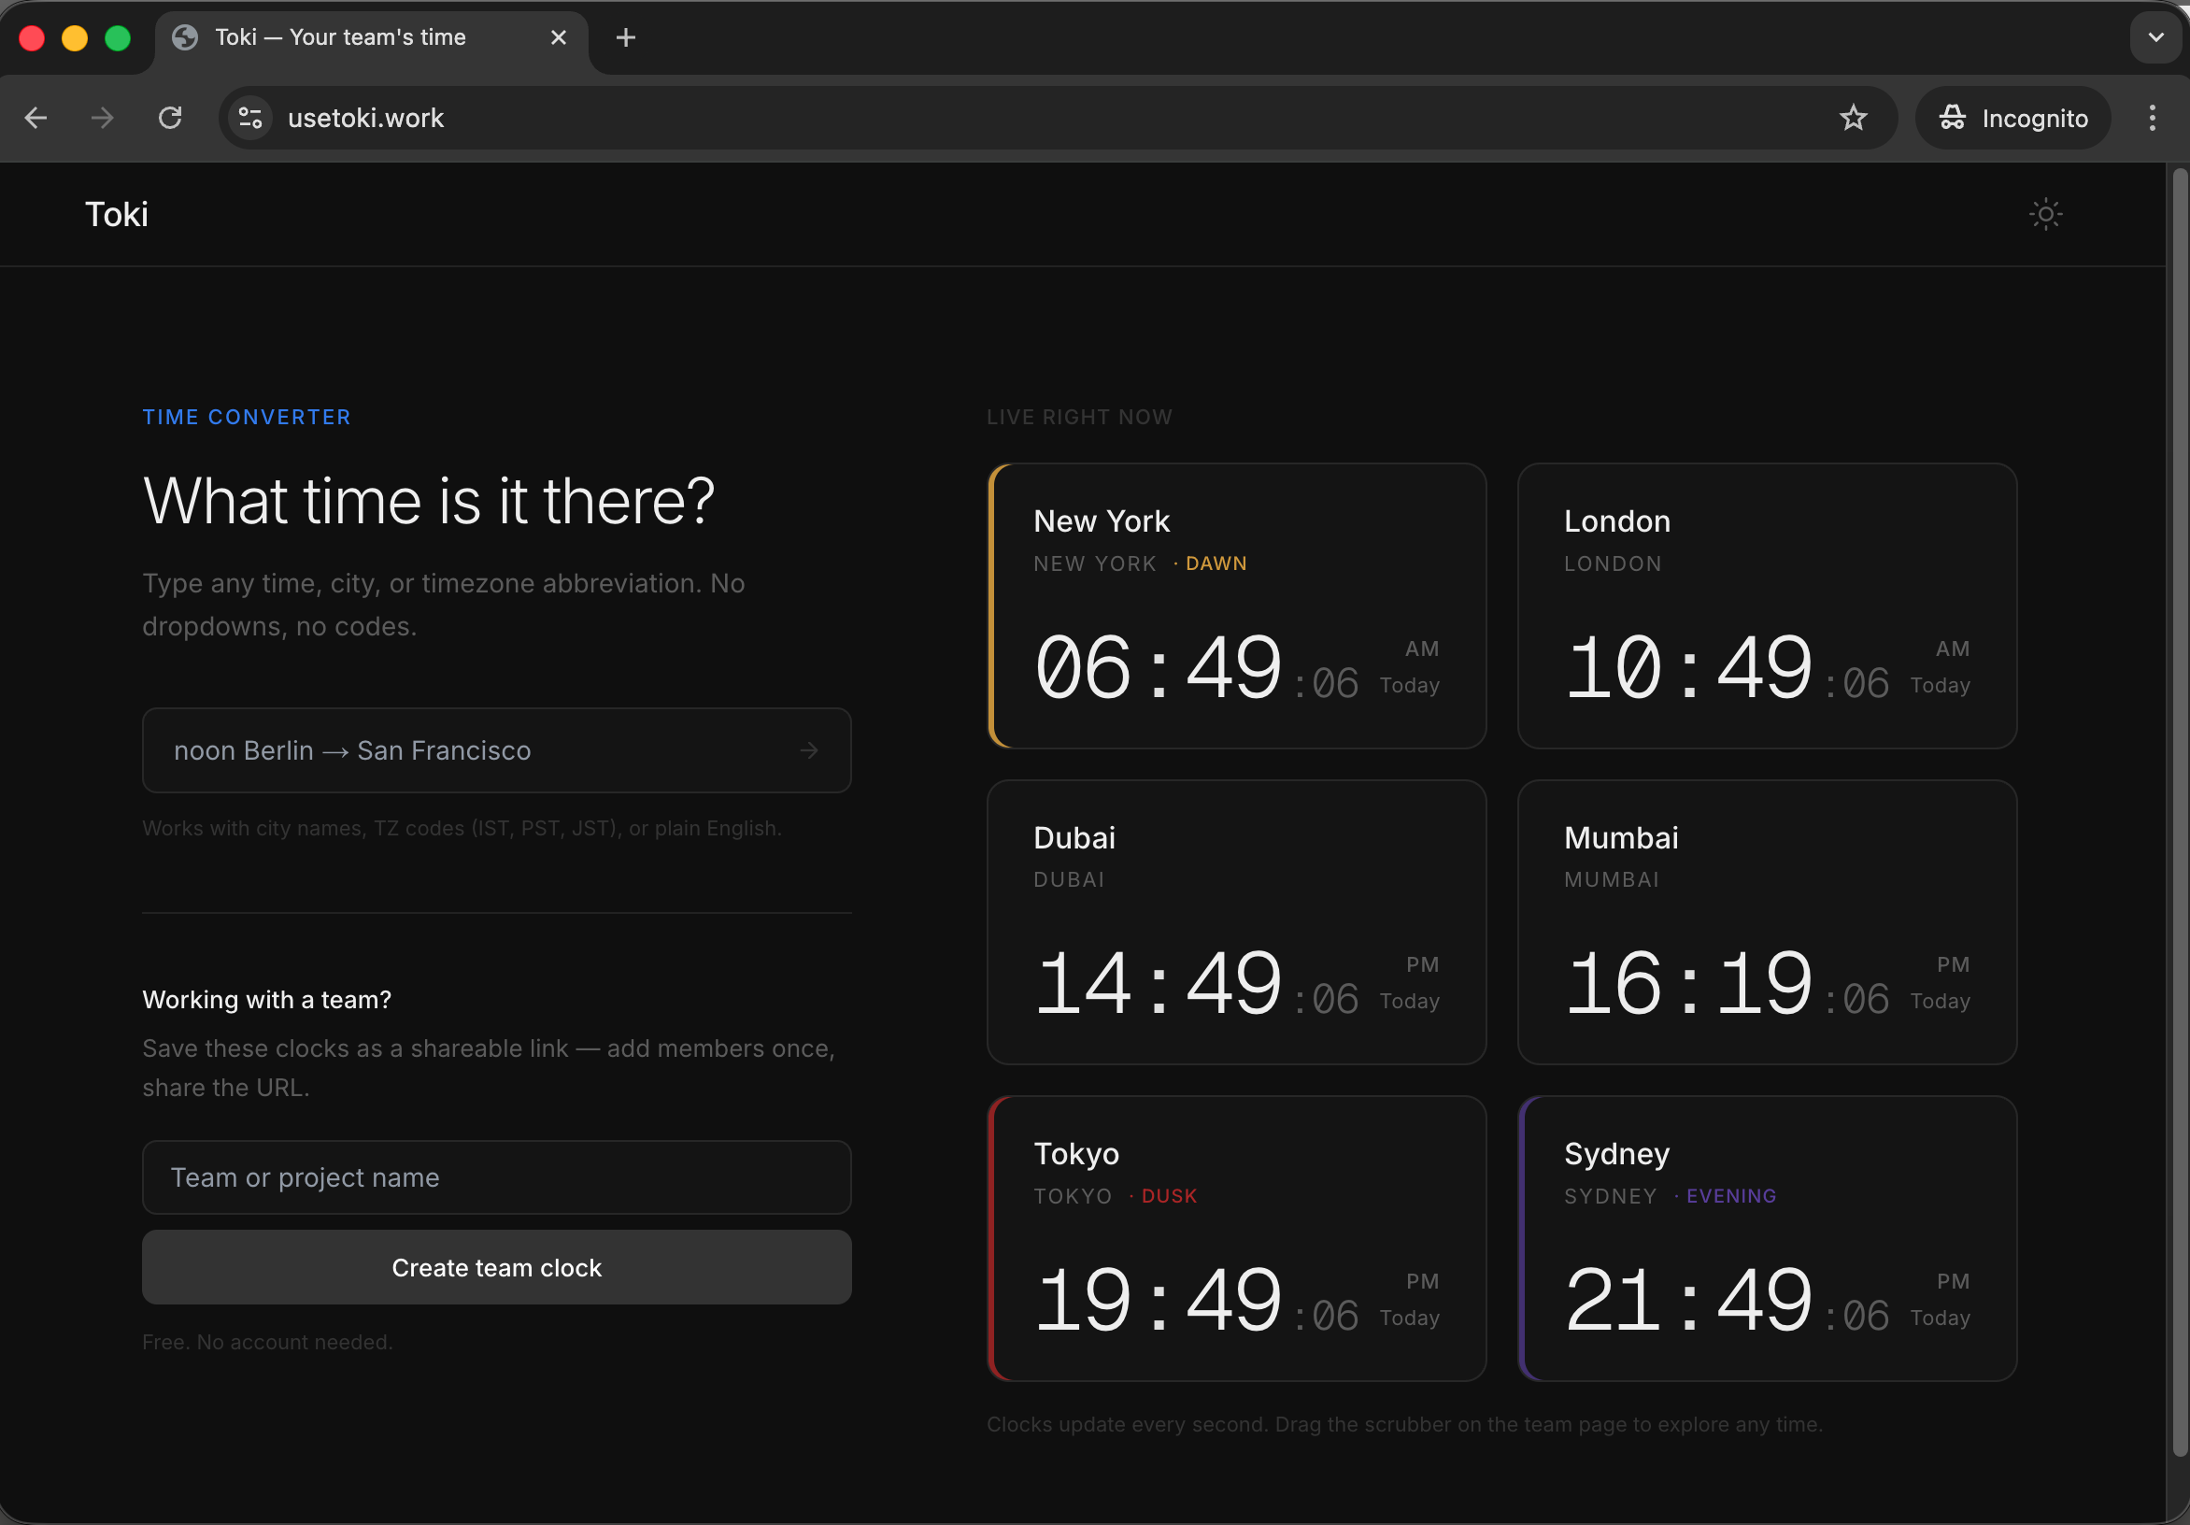
Task: Open a new tab with the plus icon
Action: (x=625, y=37)
